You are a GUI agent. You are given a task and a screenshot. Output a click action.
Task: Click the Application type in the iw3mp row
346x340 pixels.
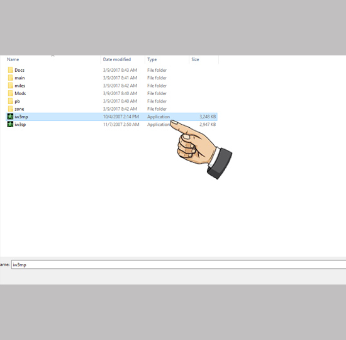[x=159, y=116]
